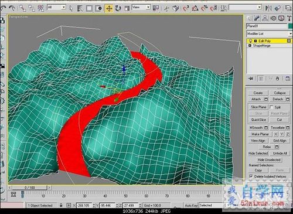Activate the Cut button
Image resolution: width=293 pixels, height=214 pixels.
pos(280,120)
